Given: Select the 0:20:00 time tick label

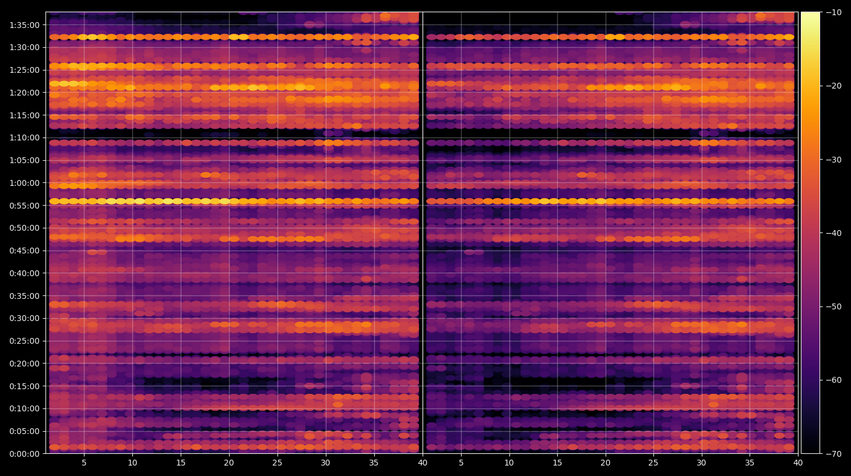Looking at the screenshot, I should click(24, 364).
